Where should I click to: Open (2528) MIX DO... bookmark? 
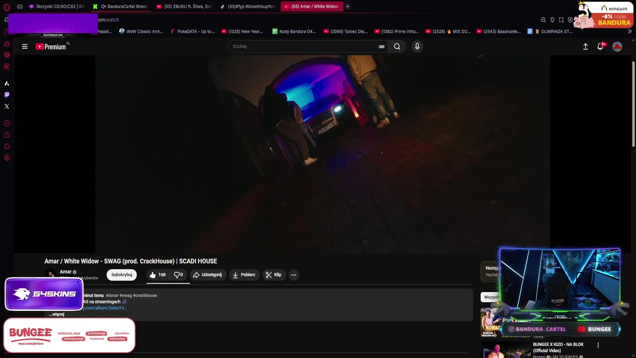pyautogui.click(x=448, y=31)
